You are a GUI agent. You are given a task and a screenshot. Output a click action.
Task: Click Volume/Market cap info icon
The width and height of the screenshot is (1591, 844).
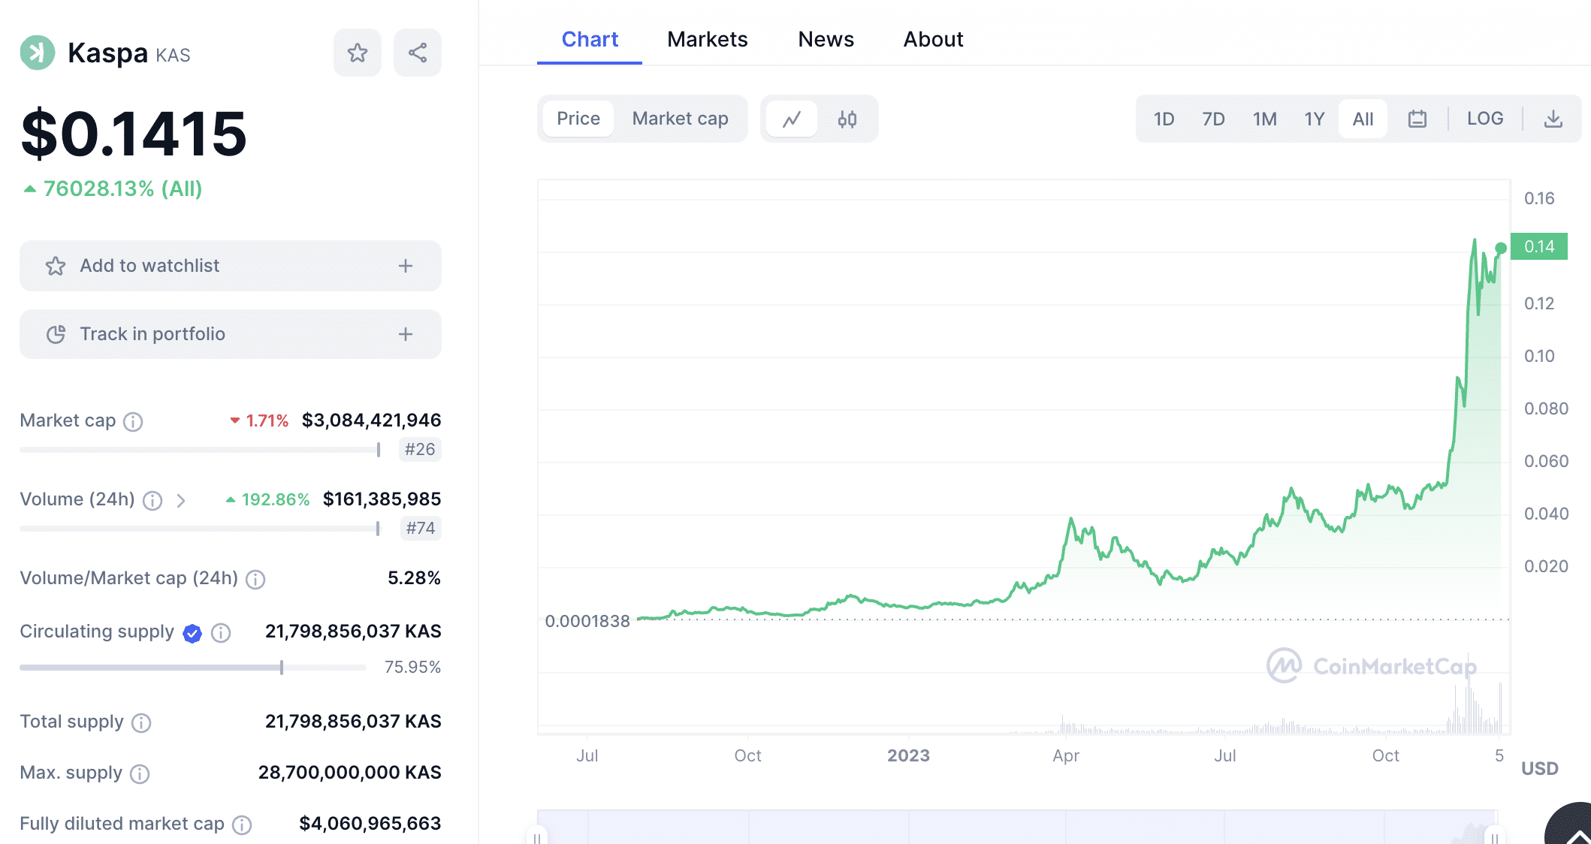tap(255, 579)
